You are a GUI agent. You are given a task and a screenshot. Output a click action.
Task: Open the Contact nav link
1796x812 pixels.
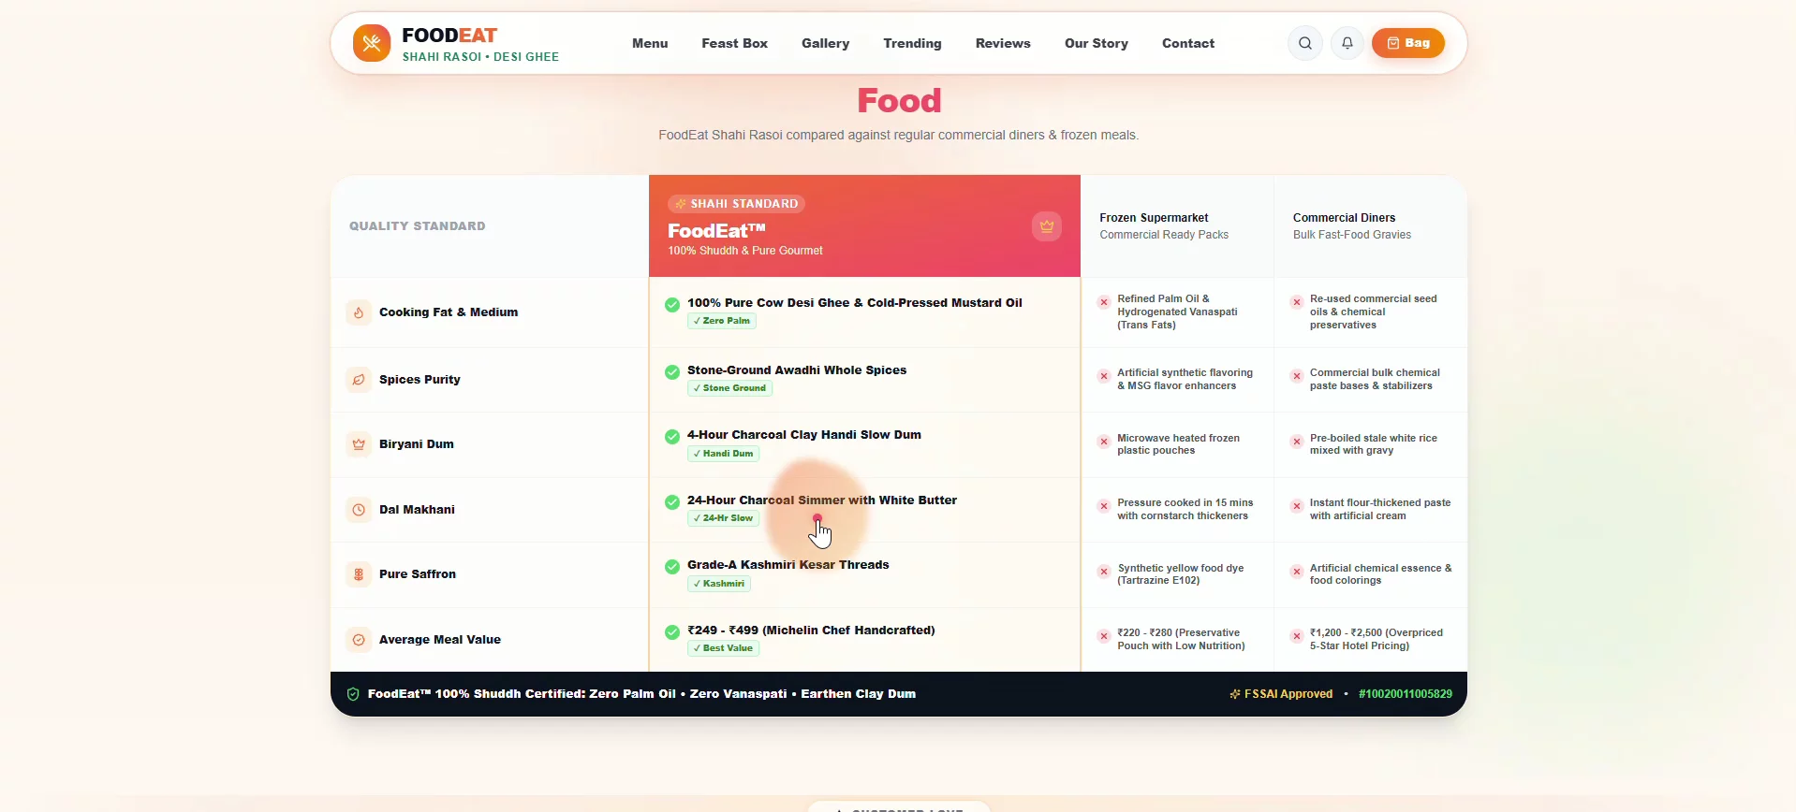(x=1188, y=43)
